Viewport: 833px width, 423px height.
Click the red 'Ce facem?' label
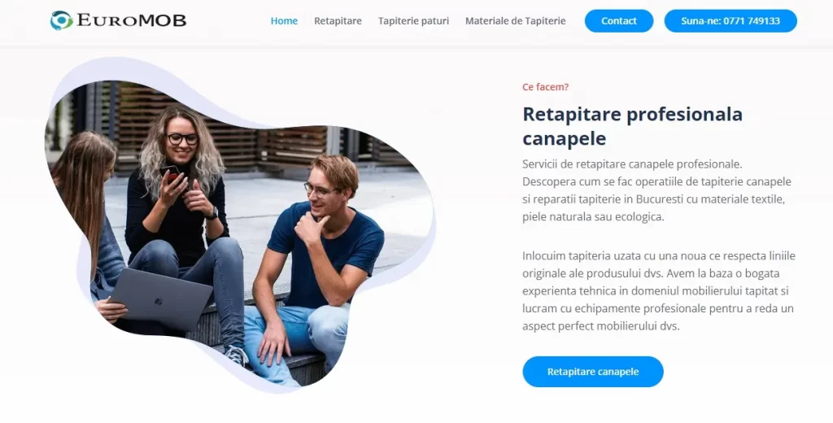(x=545, y=86)
